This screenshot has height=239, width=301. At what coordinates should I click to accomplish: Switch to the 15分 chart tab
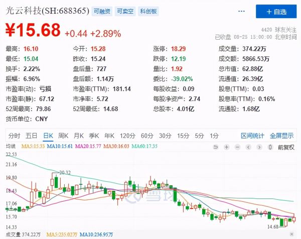tap(183, 136)
